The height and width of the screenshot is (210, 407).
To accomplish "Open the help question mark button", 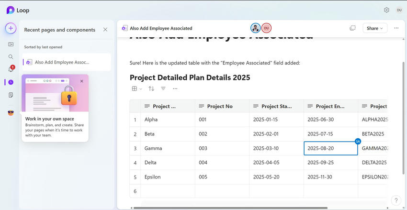I will click(x=396, y=200).
